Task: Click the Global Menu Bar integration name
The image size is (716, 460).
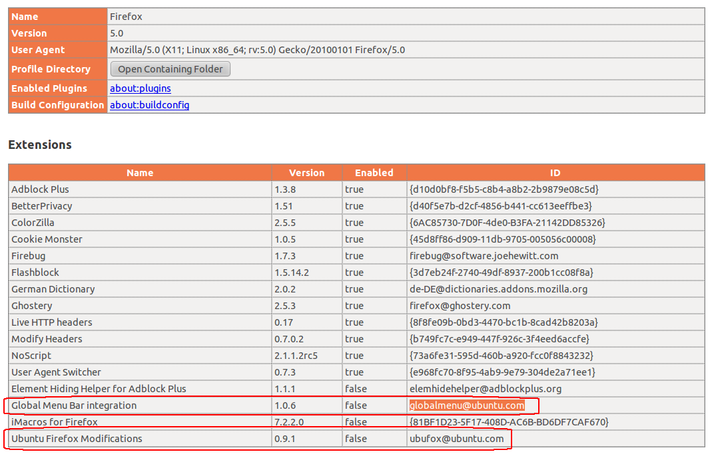Action: click(x=74, y=405)
